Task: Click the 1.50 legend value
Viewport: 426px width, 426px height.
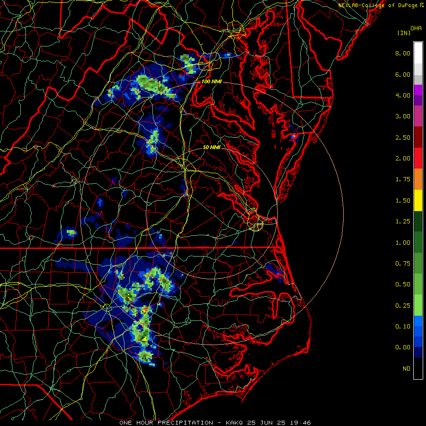Action: (x=403, y=201)
